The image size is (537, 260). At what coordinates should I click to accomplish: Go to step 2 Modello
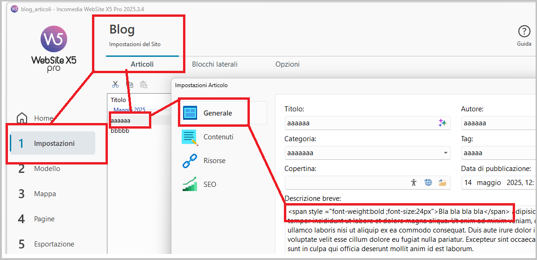click(x=47, y=169)
